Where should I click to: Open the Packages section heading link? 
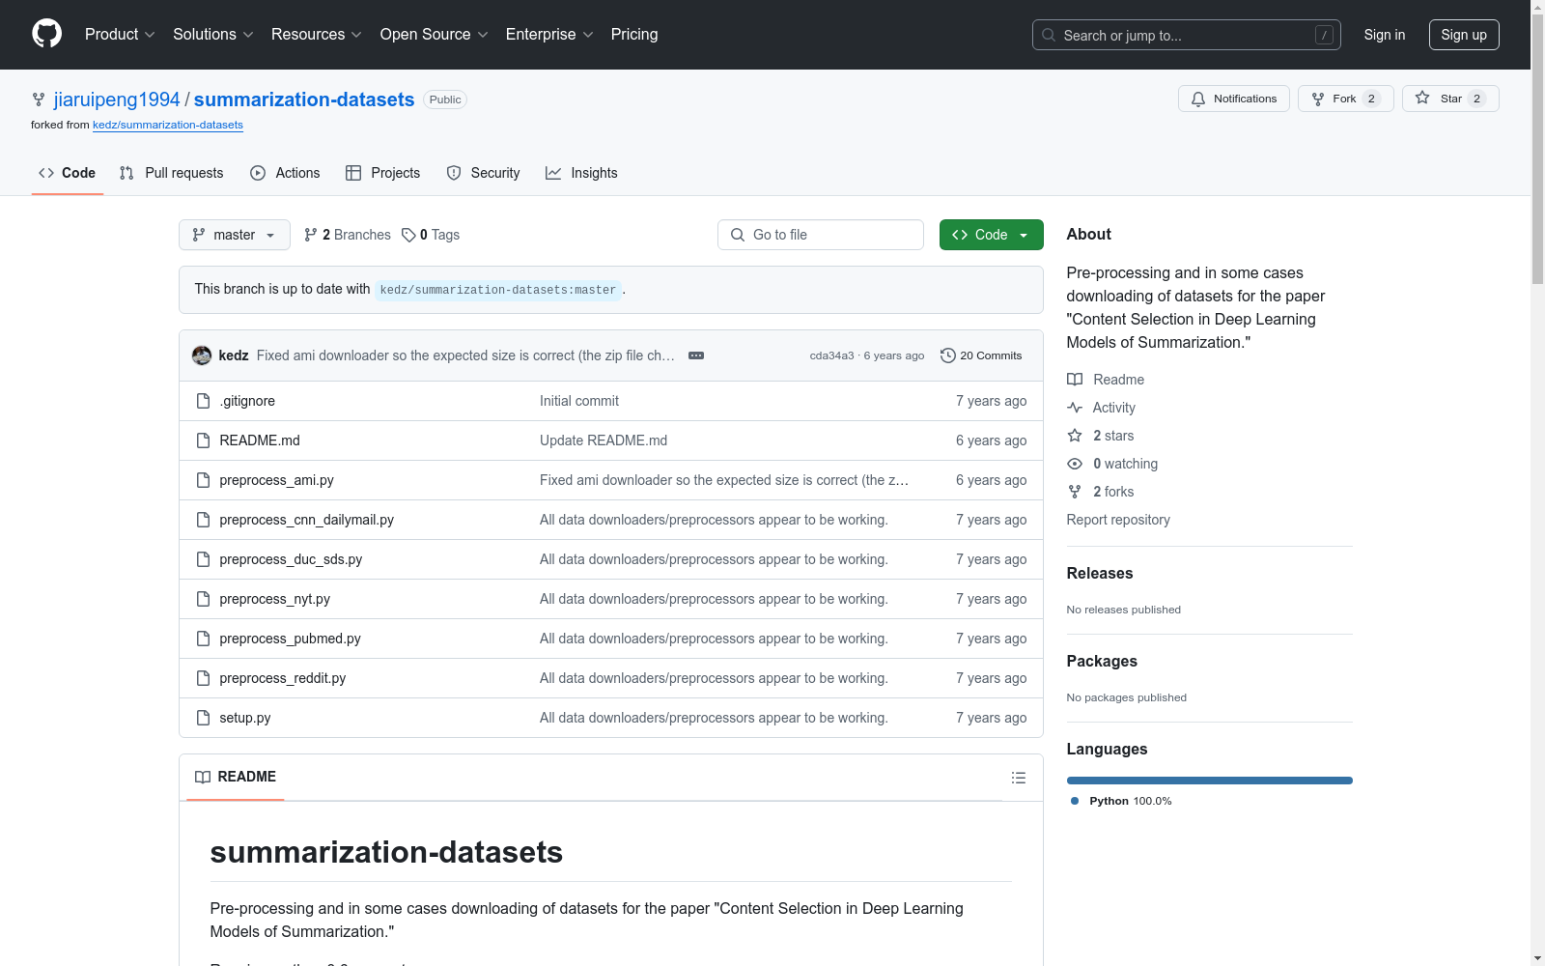pyautogui.click(x=1102, y=661)
